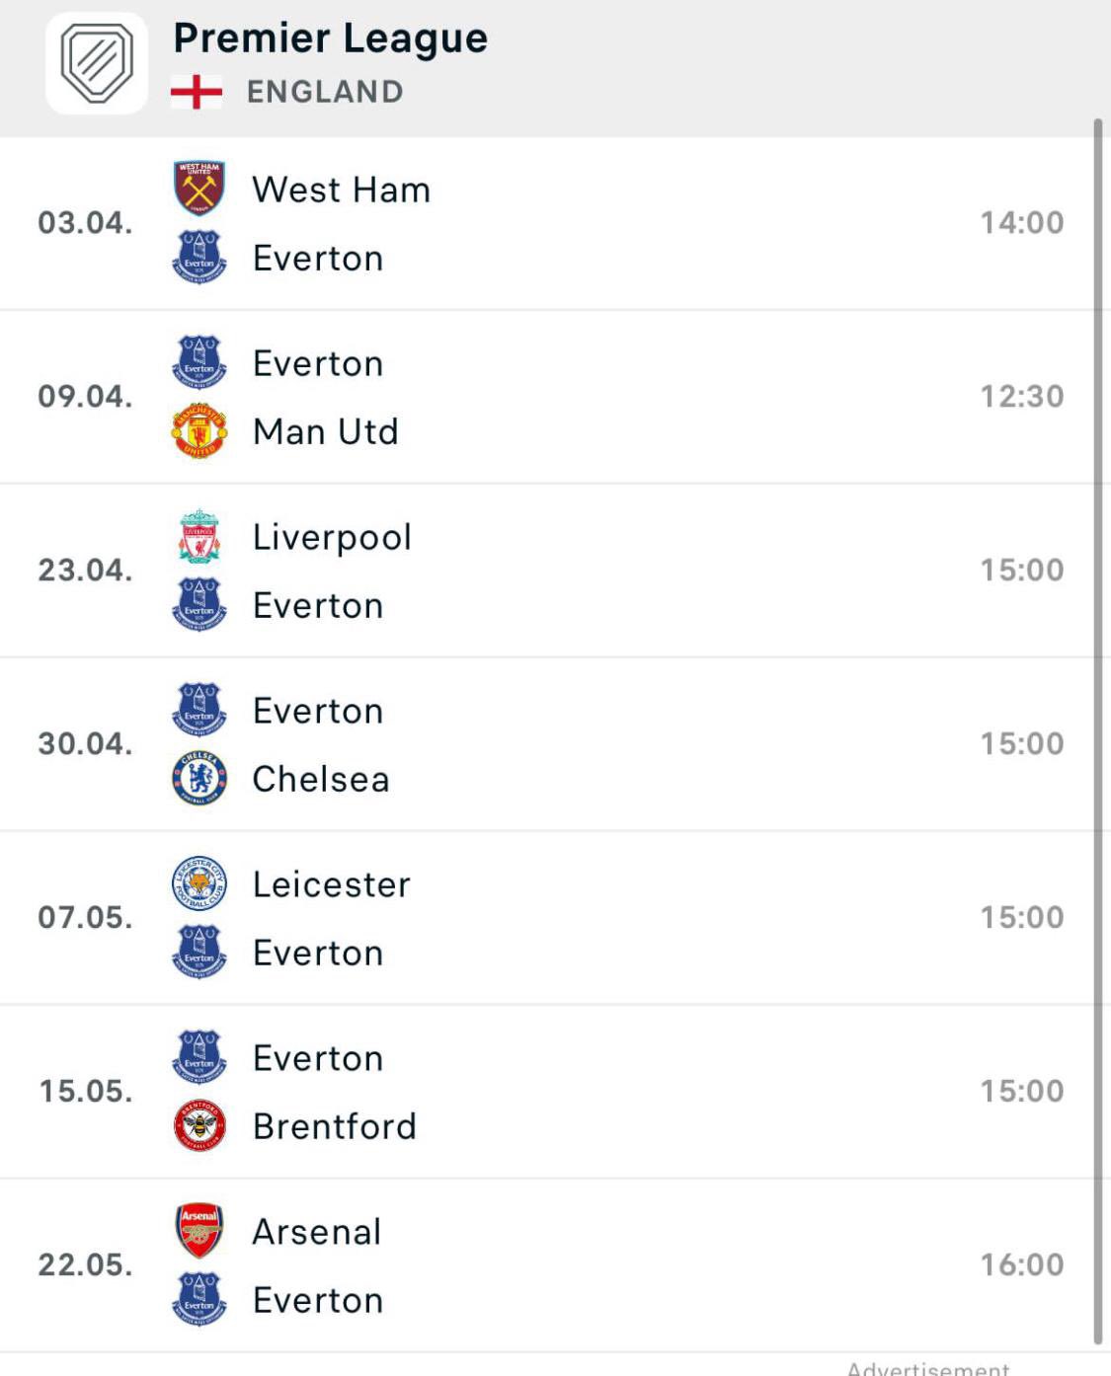Viewport: 1111px width, 1376px height.
Task: Open the ENGLAND country label
Action: click(x=325, y=92)
